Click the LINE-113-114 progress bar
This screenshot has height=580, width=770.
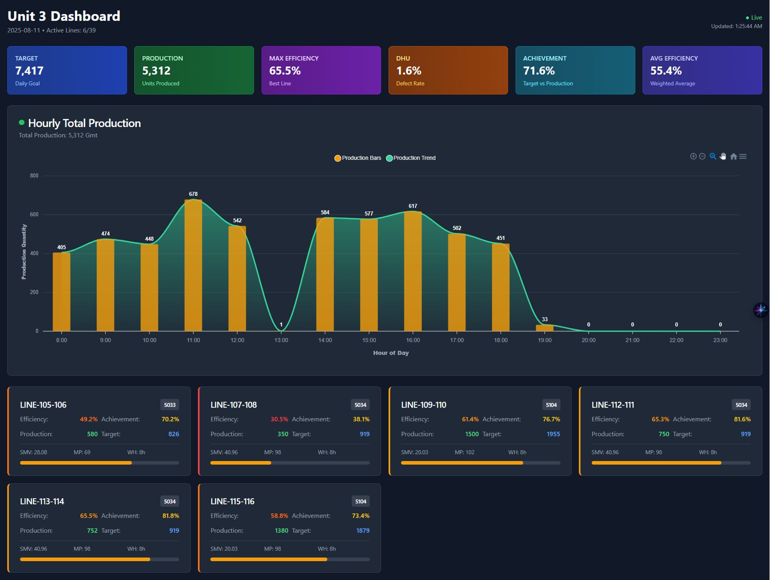point(99,559)
